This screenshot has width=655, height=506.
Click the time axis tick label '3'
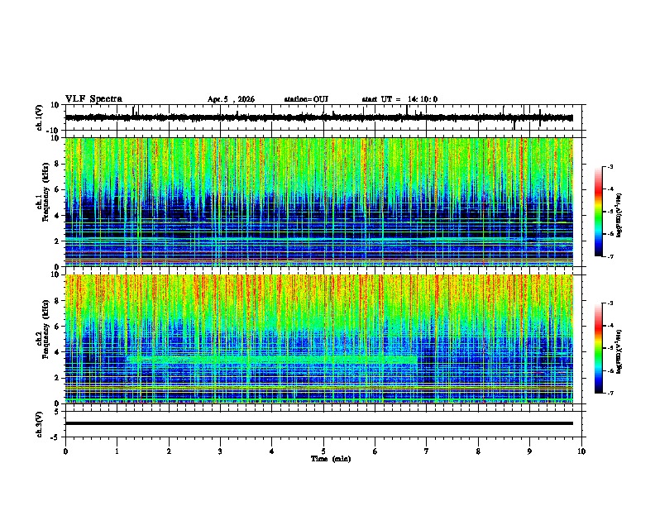coord(220,451)
